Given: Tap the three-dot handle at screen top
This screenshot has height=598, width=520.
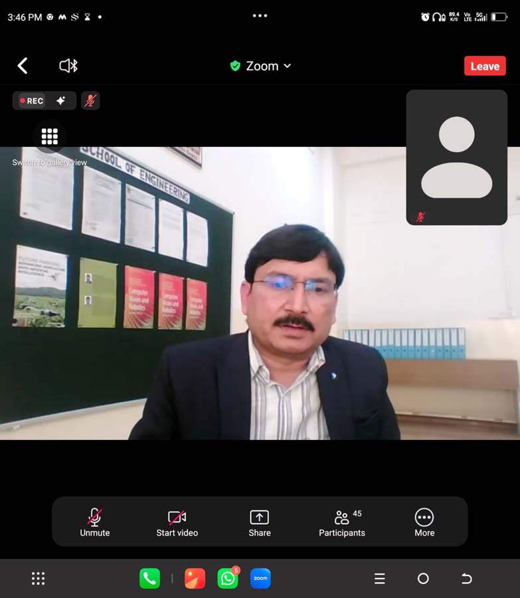Looking at the screenshot, I should (260, 16).
